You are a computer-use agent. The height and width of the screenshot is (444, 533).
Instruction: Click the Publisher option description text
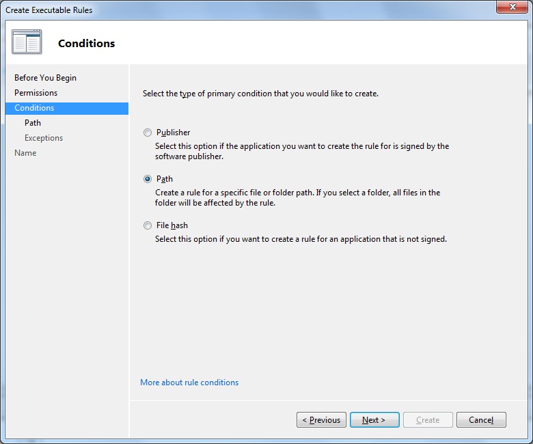(x=301, y=151)
